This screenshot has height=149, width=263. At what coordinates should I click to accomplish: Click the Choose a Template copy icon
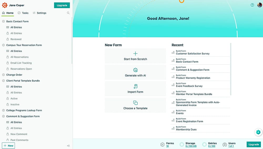point(135,103)
